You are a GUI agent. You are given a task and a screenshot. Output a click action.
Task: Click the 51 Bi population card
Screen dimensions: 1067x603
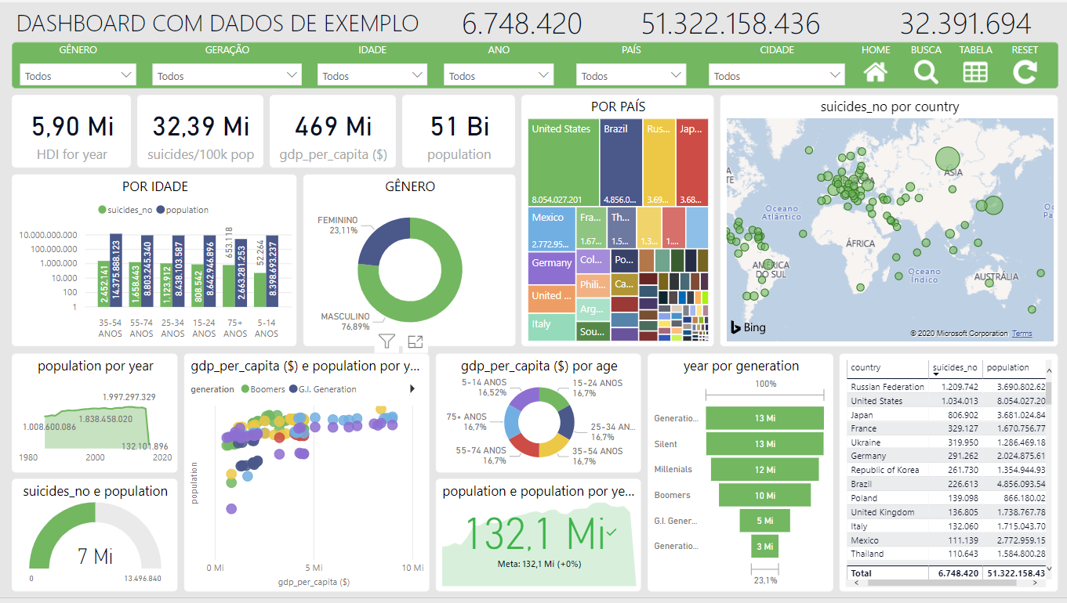[459, 132]
